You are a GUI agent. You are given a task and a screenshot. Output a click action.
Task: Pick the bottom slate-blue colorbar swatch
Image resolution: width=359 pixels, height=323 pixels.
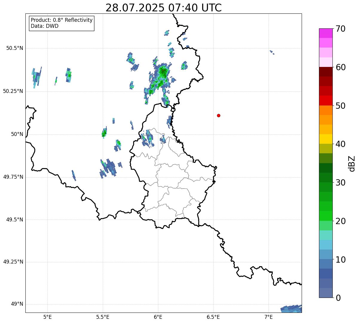click(x=326, y=293)
